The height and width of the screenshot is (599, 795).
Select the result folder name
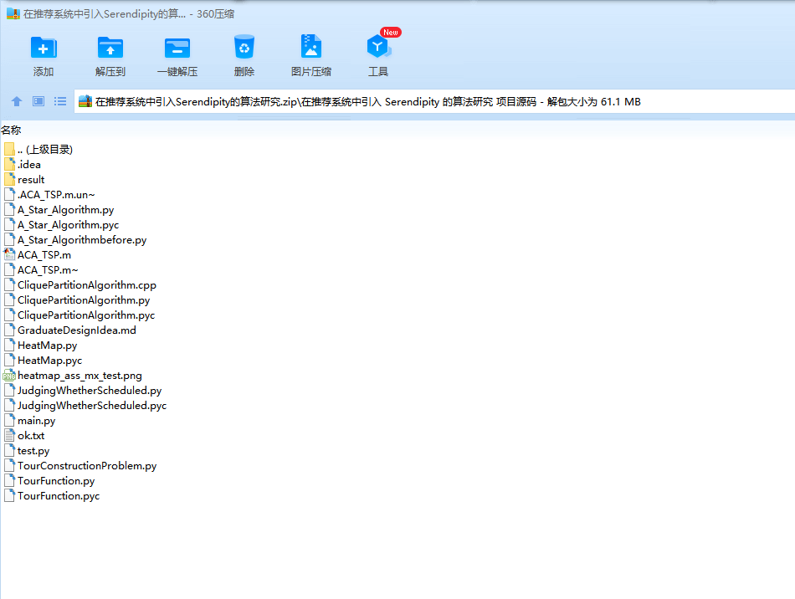tap(31, 180)
